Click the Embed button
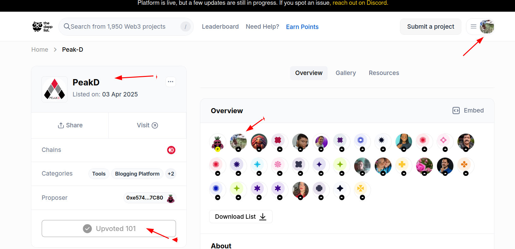 click(468, 111)
